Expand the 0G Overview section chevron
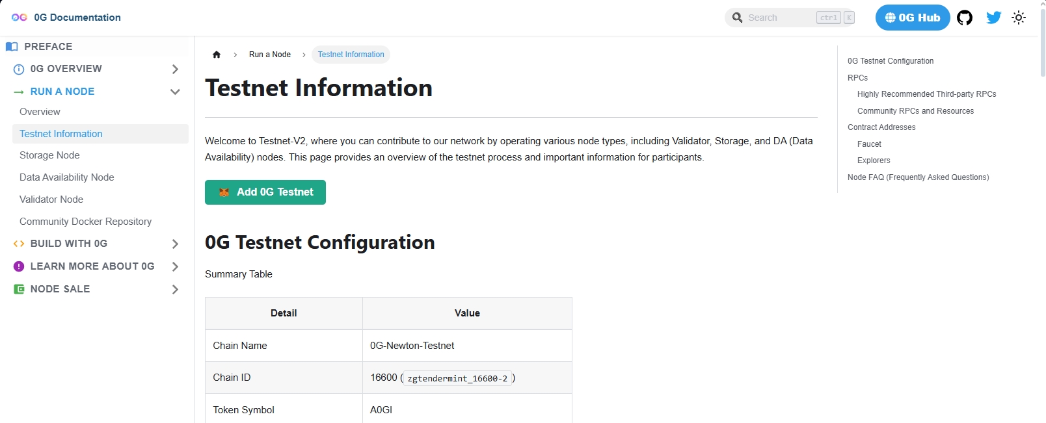This screenshot has height=423, width=1046. pos(175,69)
